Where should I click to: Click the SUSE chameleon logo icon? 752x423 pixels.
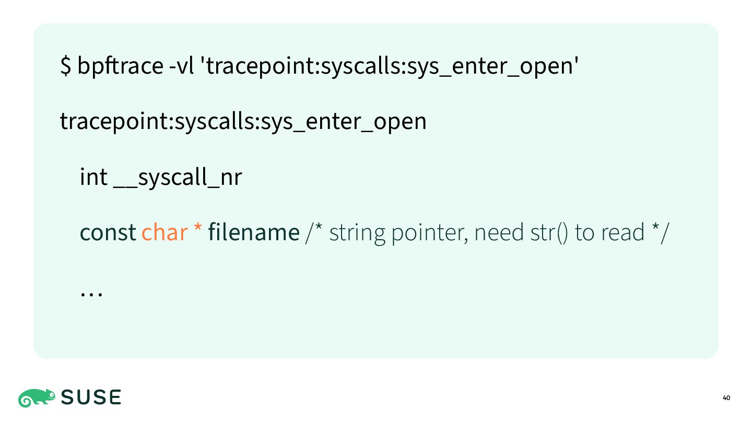click(x=37, y=398)
